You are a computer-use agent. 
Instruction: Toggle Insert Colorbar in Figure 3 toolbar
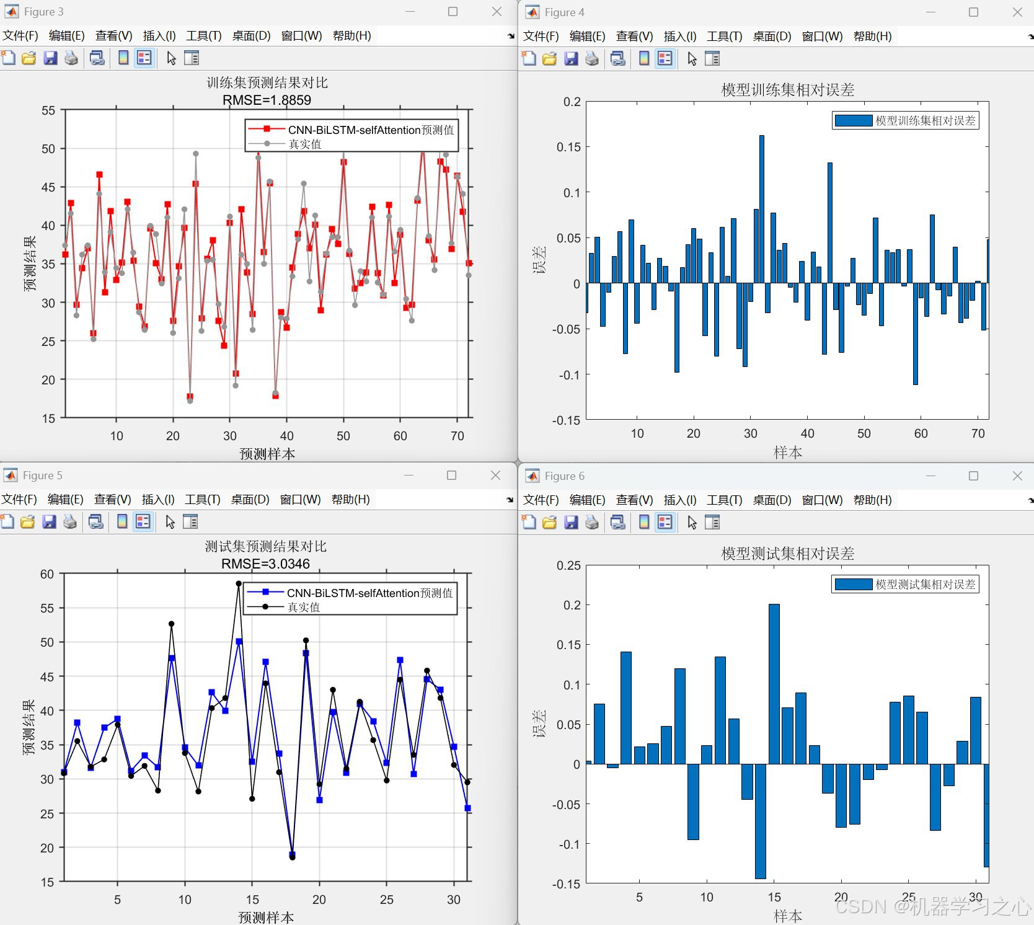coord(123,58)
